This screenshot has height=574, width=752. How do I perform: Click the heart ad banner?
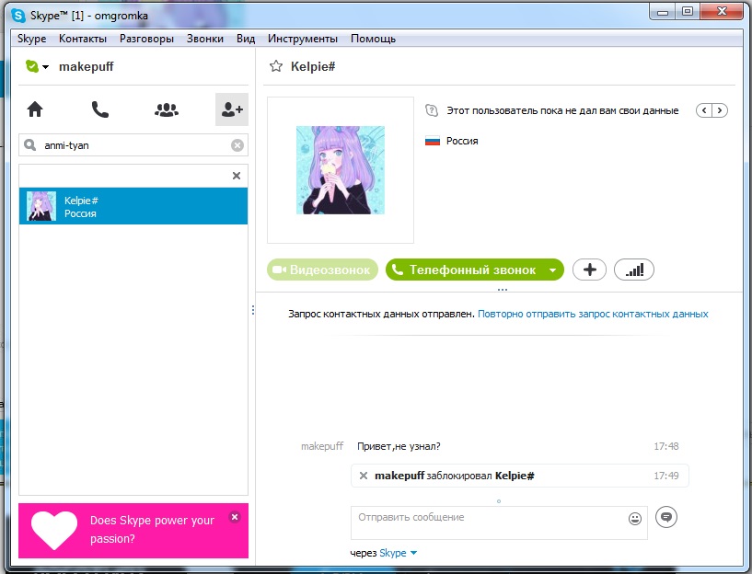(x=133, y=531)
